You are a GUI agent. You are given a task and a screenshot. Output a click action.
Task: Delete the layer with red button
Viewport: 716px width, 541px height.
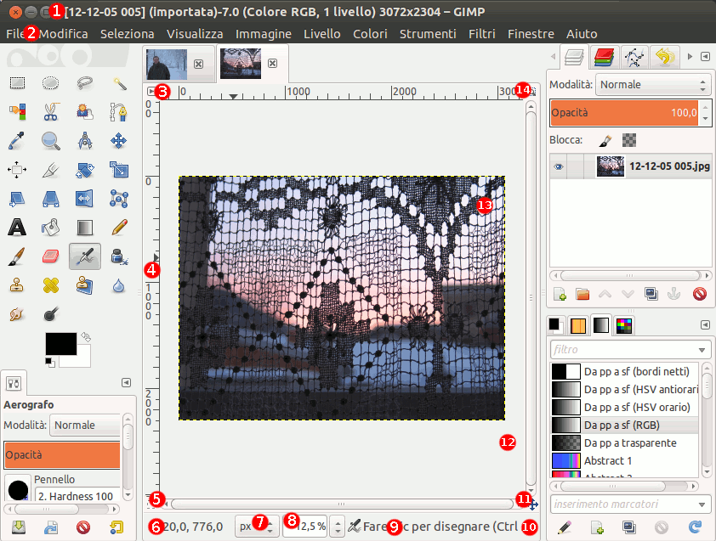pyautogui.click(x=699, y=295)
